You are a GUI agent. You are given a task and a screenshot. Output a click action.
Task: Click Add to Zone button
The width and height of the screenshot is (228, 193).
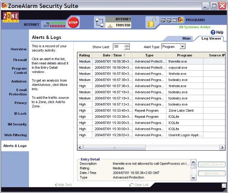click(212, 165)
